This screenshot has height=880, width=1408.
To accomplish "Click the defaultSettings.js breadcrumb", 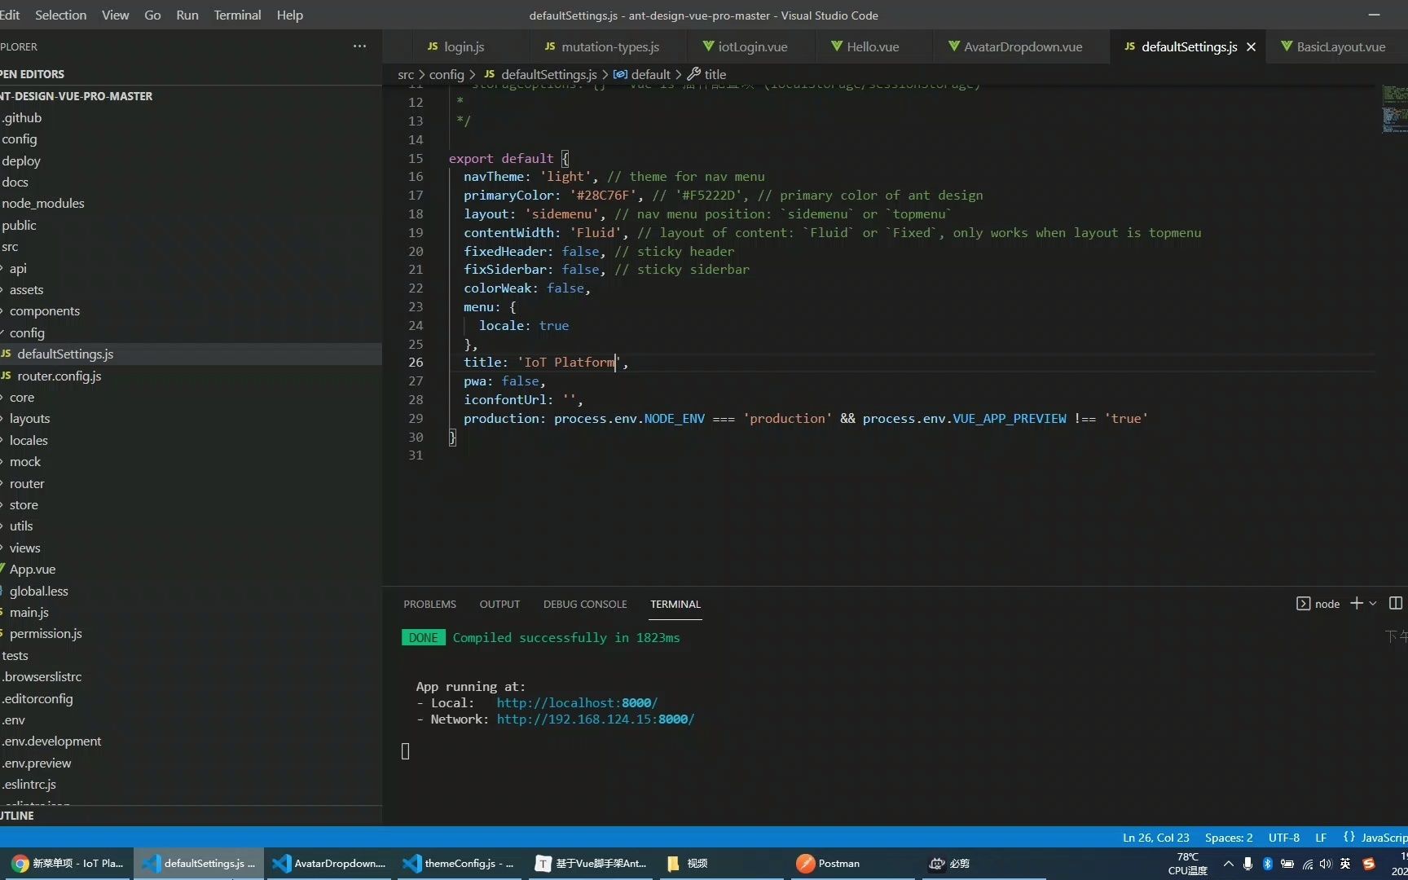I will [x=540, y=74].
